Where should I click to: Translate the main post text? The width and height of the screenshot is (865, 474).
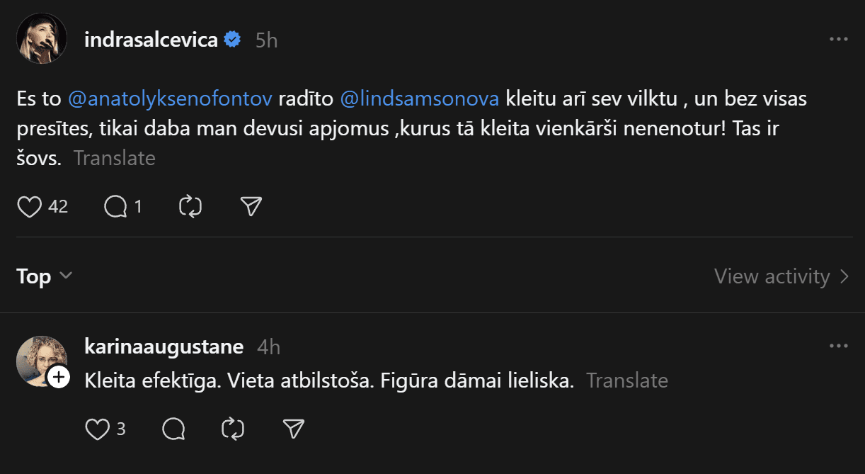[115, 158]
